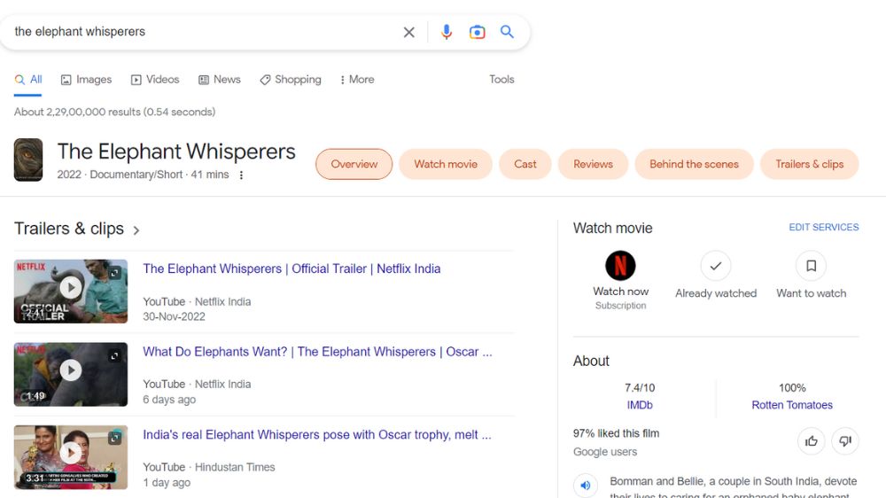Viewport: 886px width, 498px height.
Task: Play the audio description speaker icon
Action: 586,485
